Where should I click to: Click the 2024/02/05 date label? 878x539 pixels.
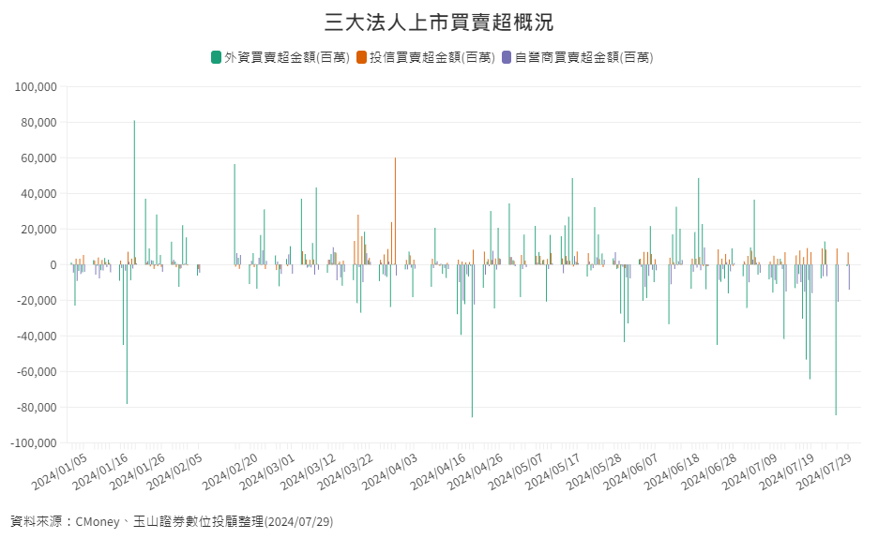[174, 472]
